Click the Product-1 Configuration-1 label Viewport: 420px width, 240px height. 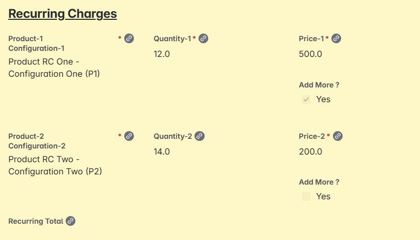[x=37, y=43]
